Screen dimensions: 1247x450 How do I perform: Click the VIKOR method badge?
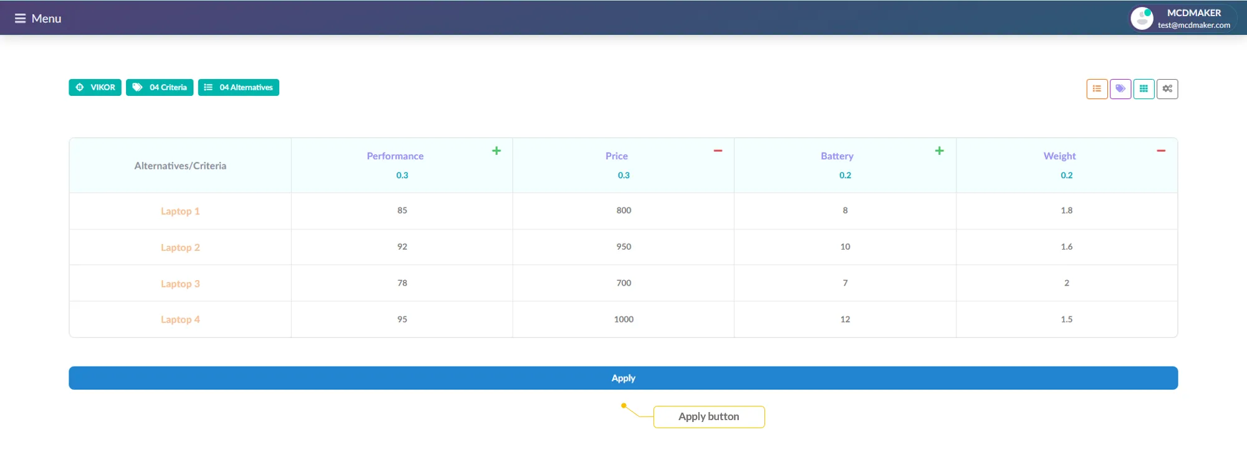pyautogui.click(x=95, y=88)
